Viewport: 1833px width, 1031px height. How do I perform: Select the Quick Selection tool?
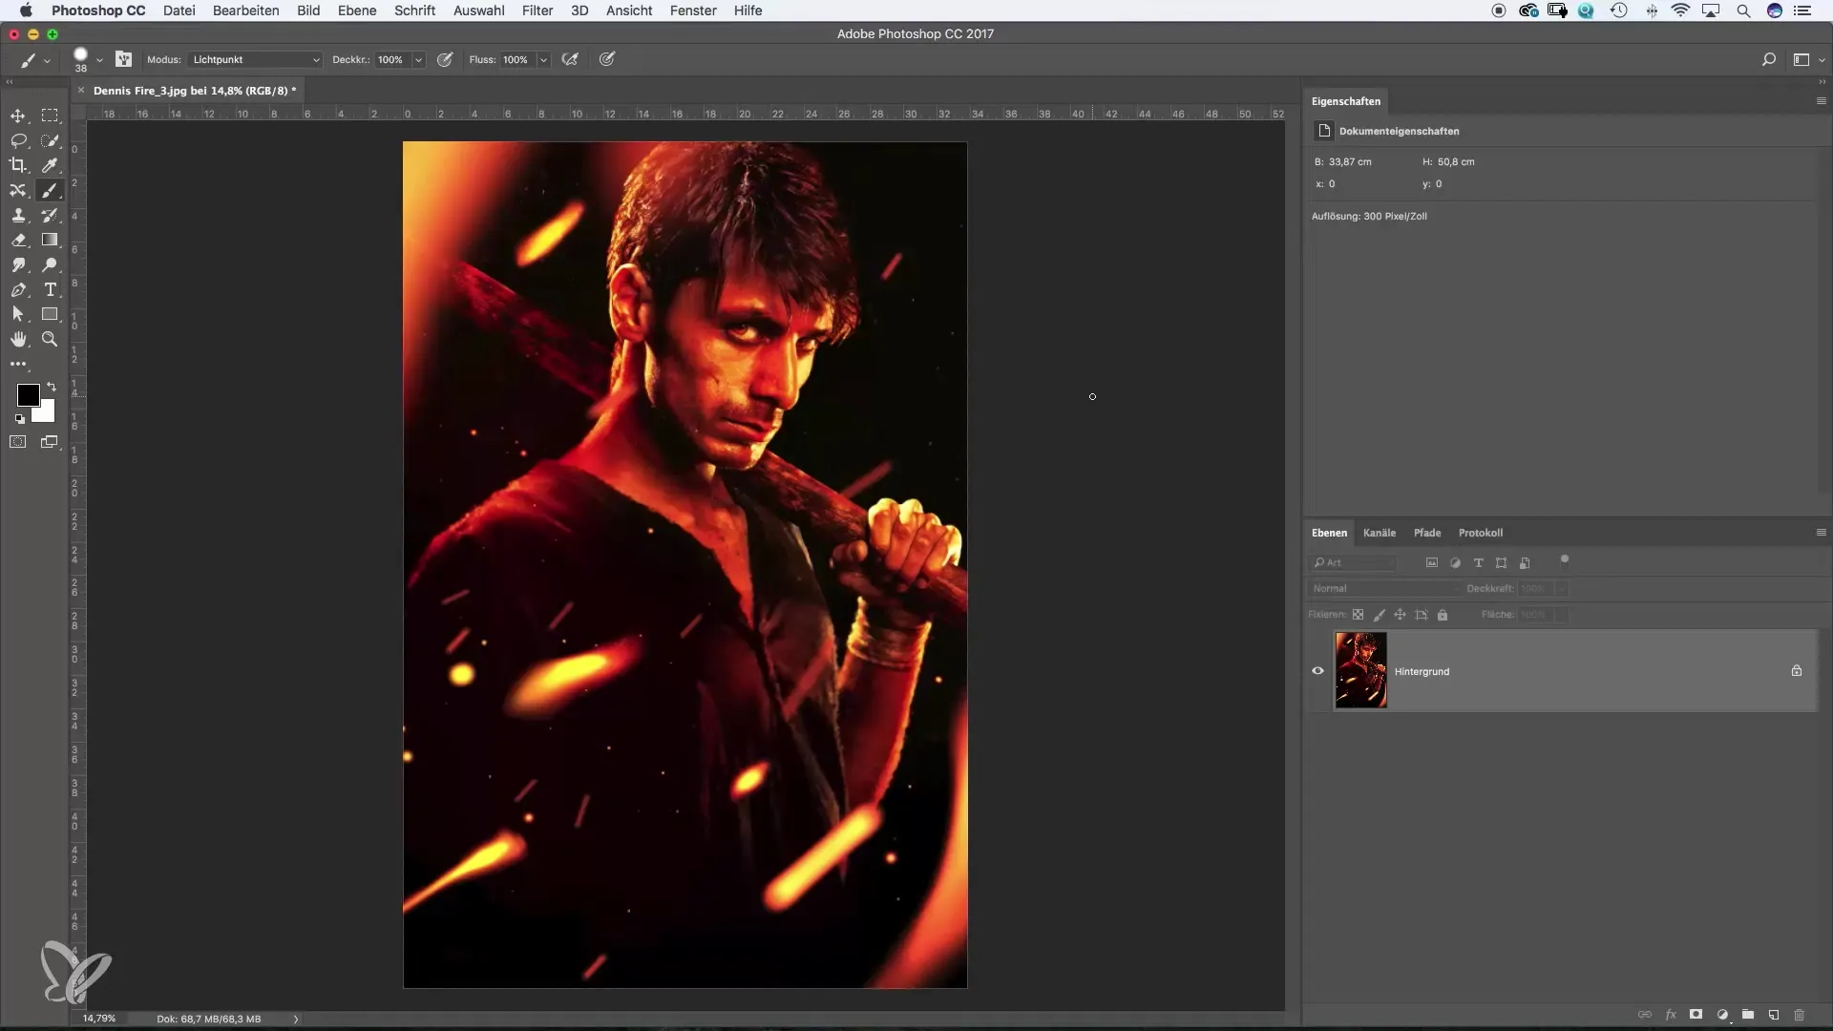point(50,140)
